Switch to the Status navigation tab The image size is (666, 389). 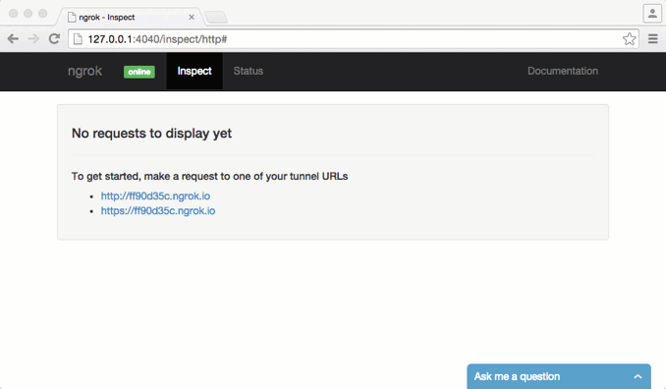(x=249, y=71)
